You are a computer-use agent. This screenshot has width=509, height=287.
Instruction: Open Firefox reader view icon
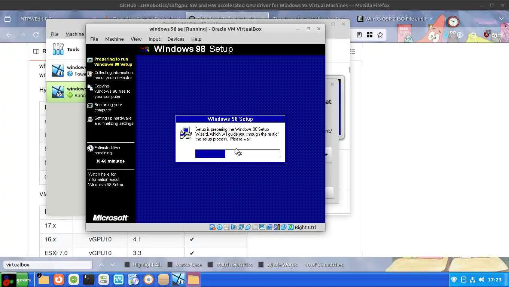[359, 35]
